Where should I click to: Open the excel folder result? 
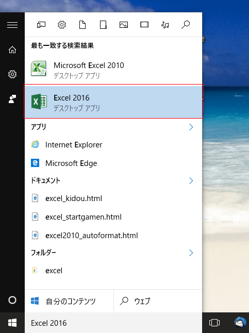click(x=113, y=271)
